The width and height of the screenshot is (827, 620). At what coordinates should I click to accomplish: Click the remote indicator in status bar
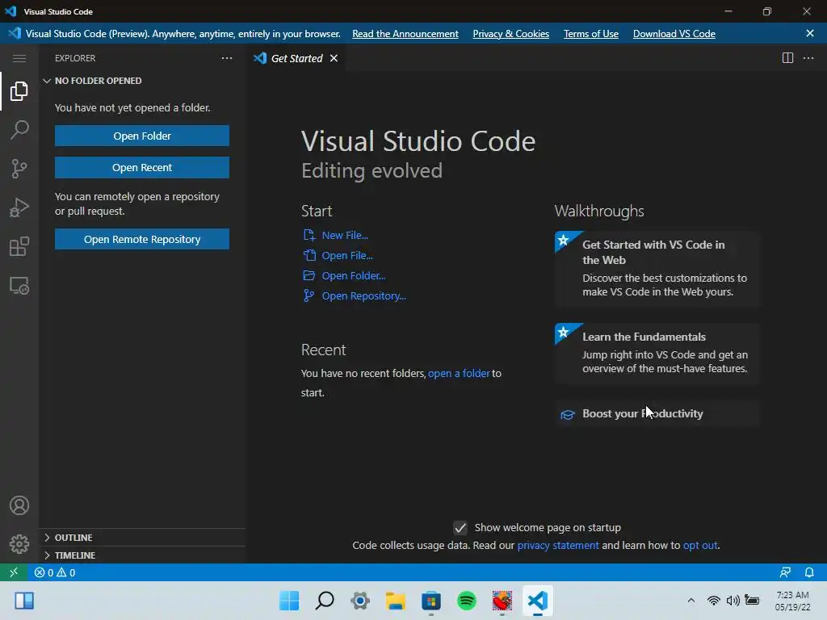[14, 572]
